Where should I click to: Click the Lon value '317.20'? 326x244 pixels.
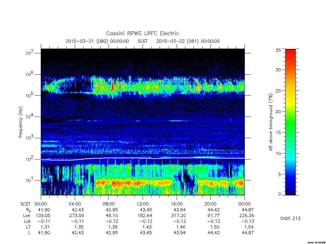(x=178, y=216)
